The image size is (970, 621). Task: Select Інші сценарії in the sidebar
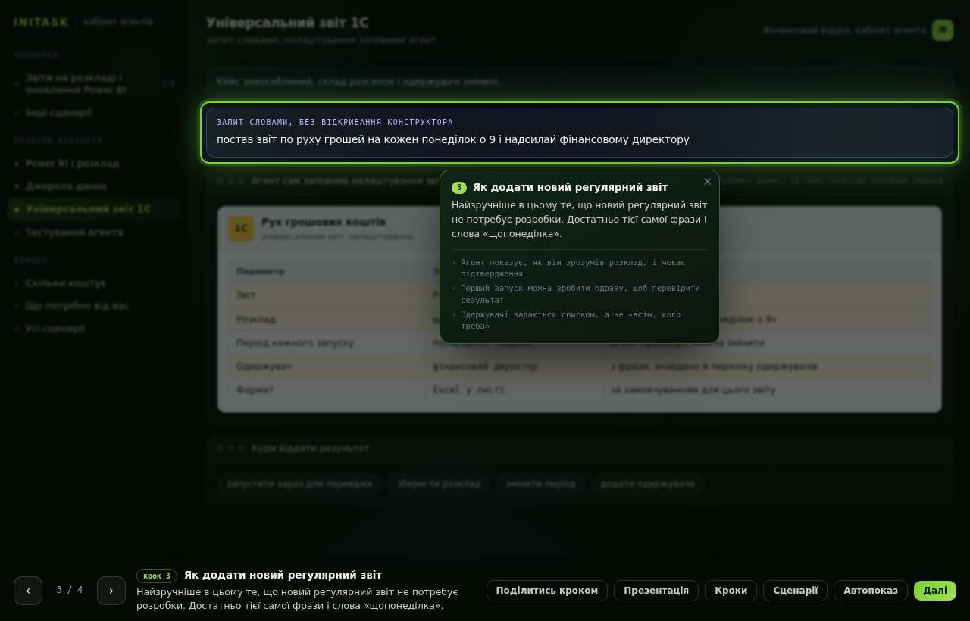point(94,112)
